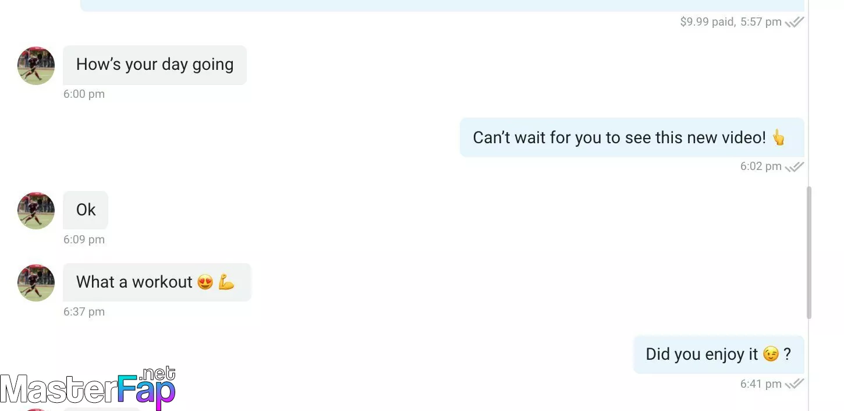Click the MasterFap.net watermark logo
Image resolution: width=844 pixels, height=411 pixels.
coord(88,387)
